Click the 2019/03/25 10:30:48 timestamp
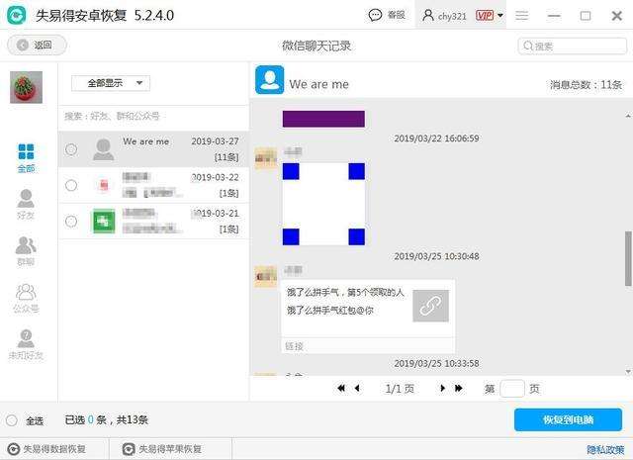Viewport: 633px width, 460px height. [436, 256]
